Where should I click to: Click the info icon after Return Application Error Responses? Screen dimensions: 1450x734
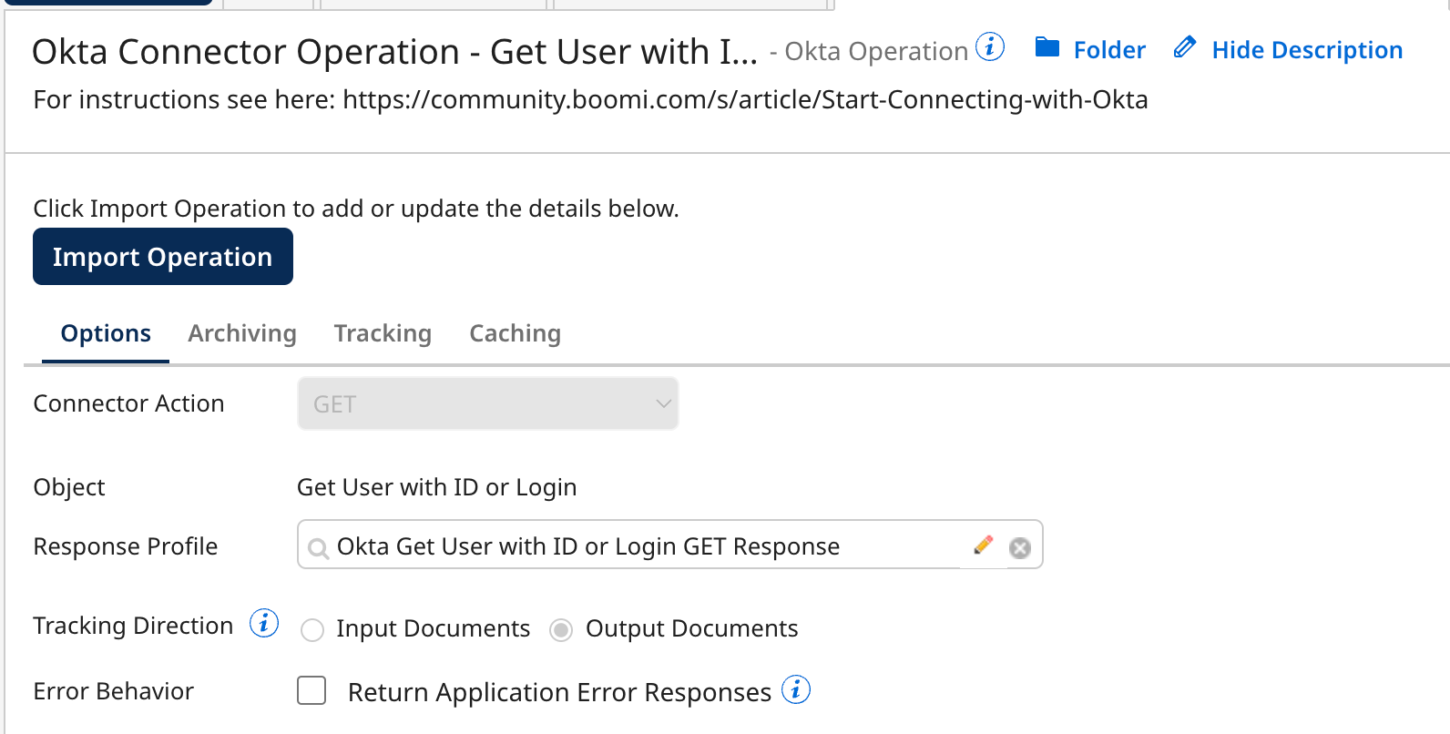796,690
